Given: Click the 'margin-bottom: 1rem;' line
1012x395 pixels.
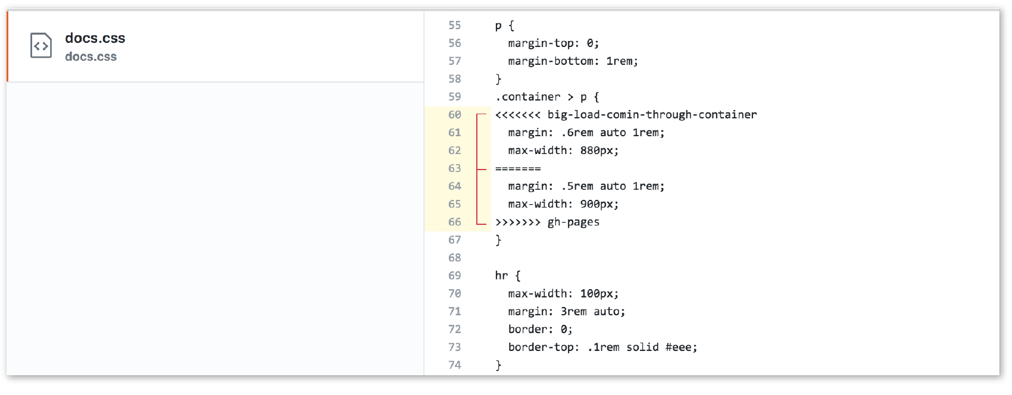Looking at the screenshot, I should click(573, 61).
